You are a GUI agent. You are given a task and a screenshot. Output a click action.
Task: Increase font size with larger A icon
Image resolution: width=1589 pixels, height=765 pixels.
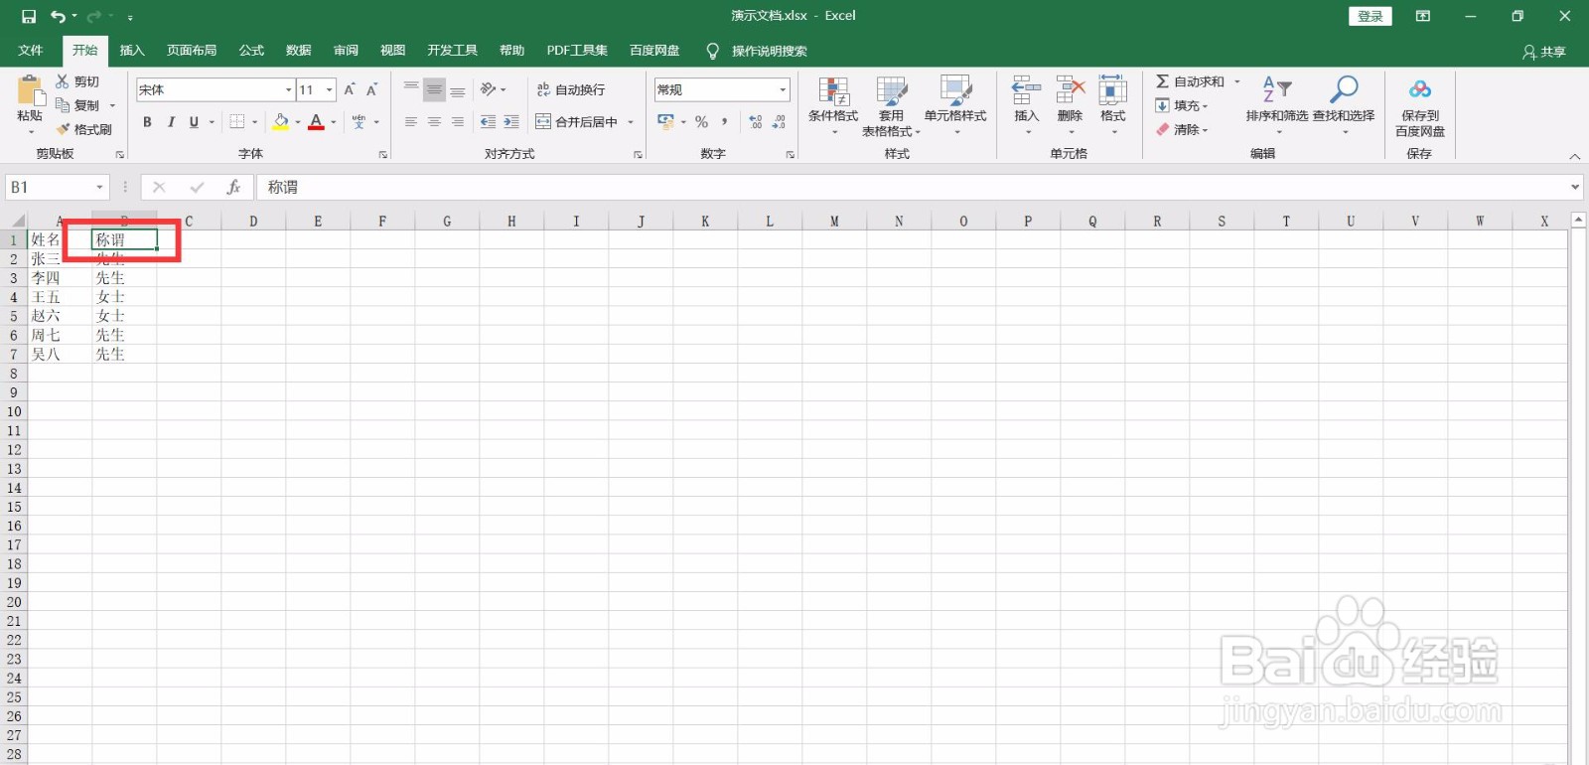tap(350, 89)
